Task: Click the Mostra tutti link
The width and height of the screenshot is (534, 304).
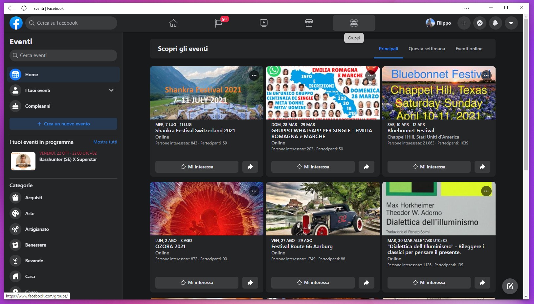Action: [x=105, y=142]
